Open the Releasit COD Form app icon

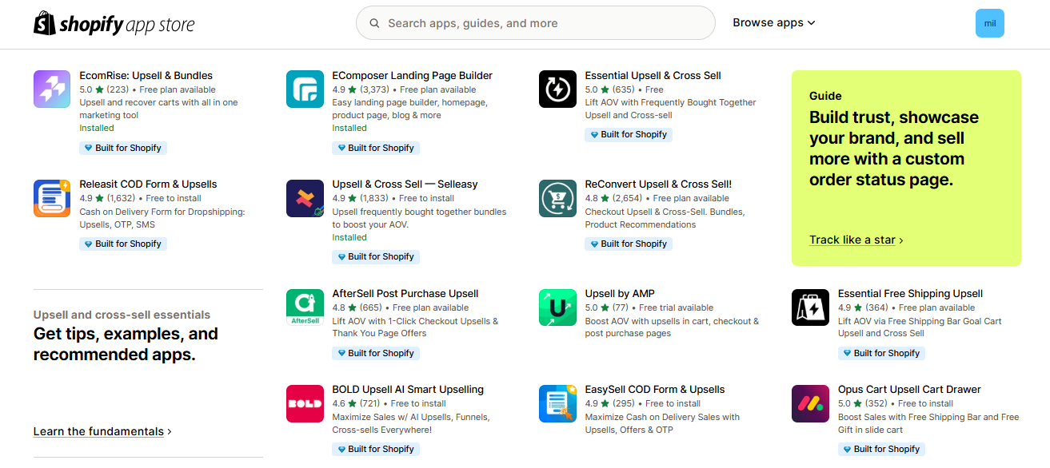pyautogui.click(x=53, y=198)
